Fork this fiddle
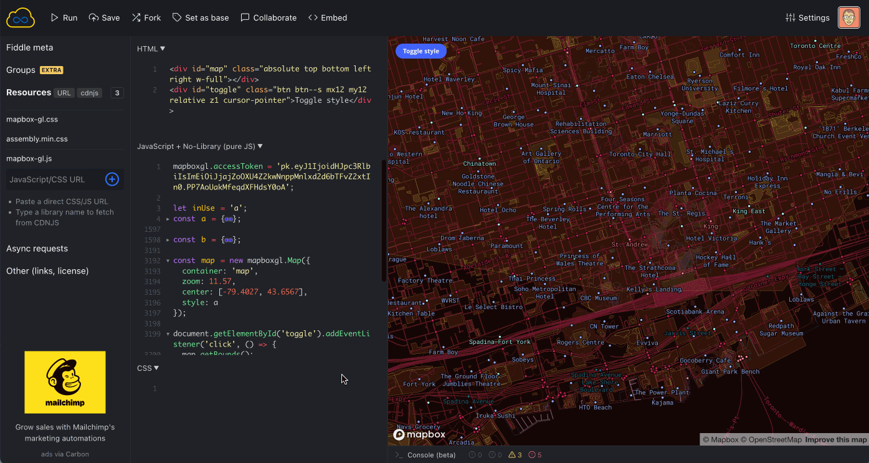 coord(146,17)
